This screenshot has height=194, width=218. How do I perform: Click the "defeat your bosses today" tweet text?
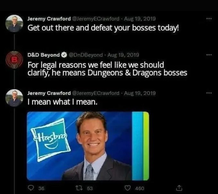103,28
